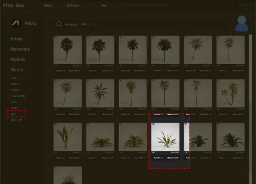The height and width of the screenshot is (184, 256).
Task: Expand the Models section in the sidebar
Action: pos(17,60)
